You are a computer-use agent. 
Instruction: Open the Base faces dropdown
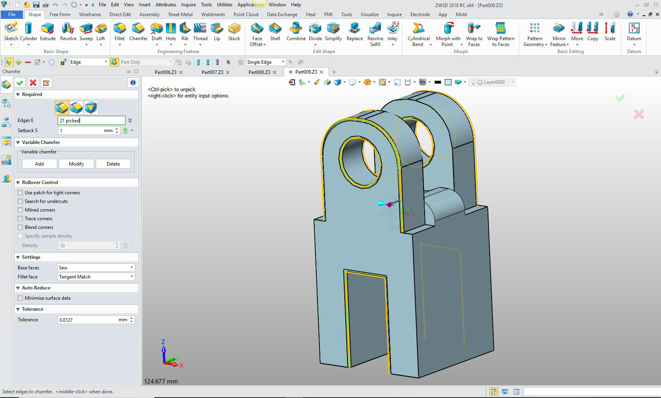96,268
